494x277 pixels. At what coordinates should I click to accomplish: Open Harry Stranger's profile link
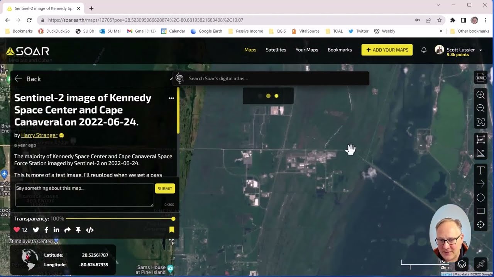tap(39, 135)
